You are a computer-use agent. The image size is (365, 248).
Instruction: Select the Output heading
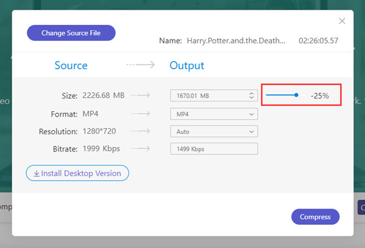point(187,66)
